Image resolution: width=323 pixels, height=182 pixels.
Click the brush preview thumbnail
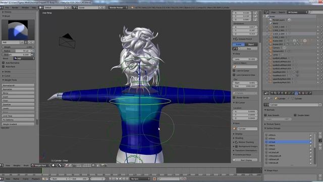click(18, 30)
